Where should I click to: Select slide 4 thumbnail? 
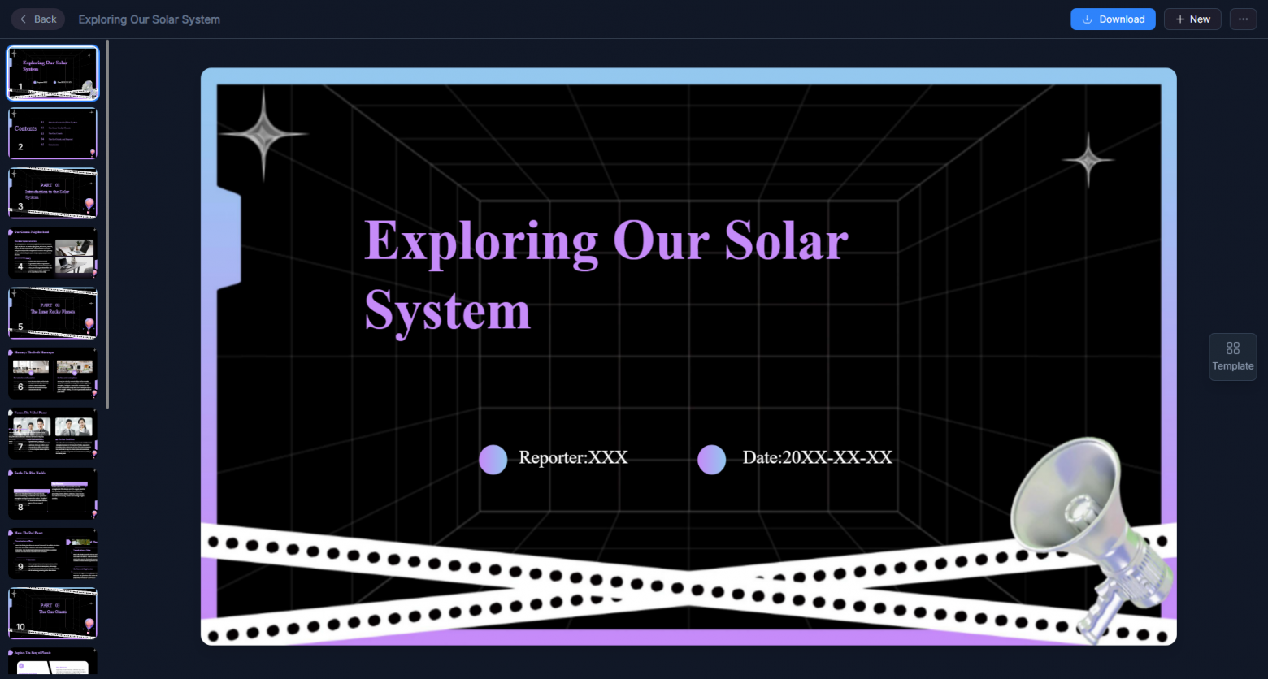coord(53,253)
